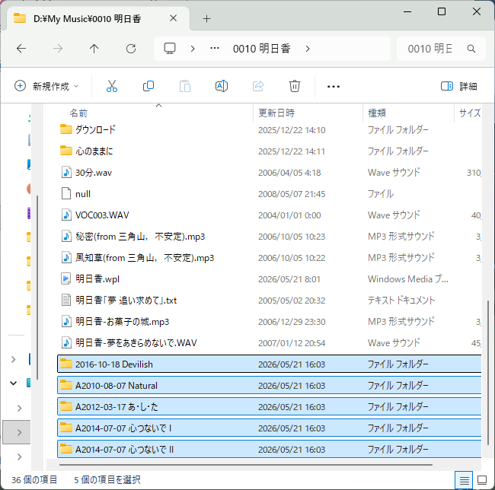Sort by サイズ column header
Screen dimensions: 495x490
coord(470,113)
